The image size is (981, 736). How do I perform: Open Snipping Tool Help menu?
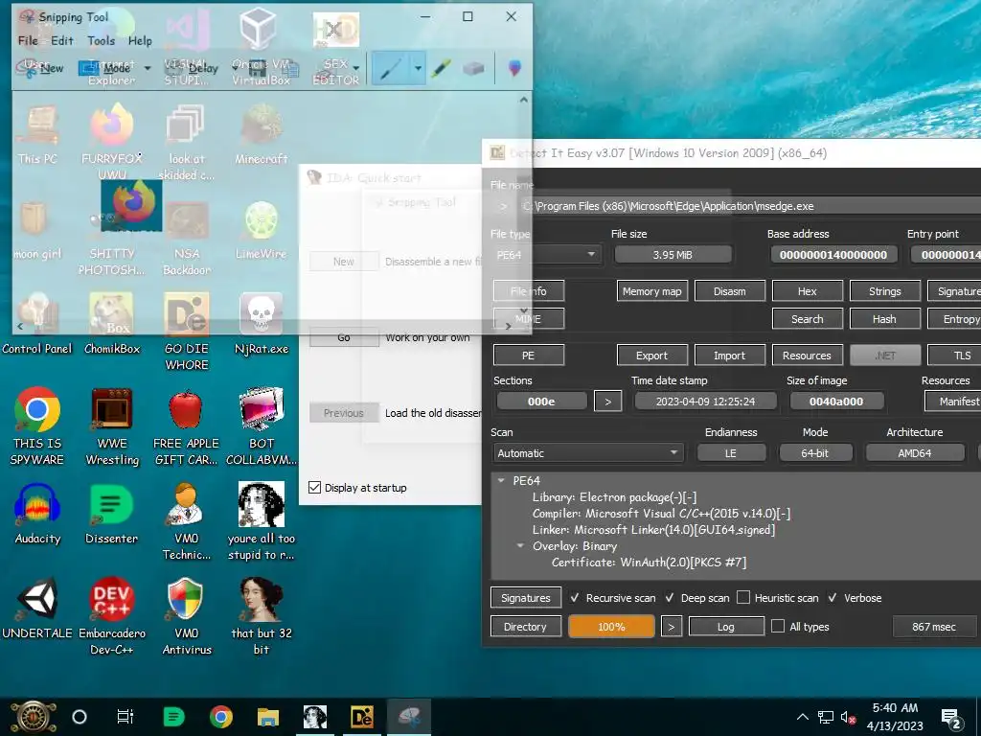point(140,40)
